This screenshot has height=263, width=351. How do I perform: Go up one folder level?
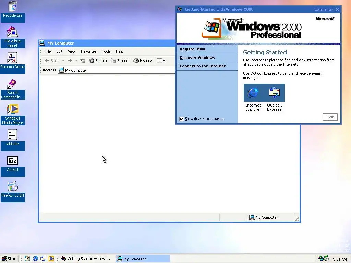click(x=82, y=61)
